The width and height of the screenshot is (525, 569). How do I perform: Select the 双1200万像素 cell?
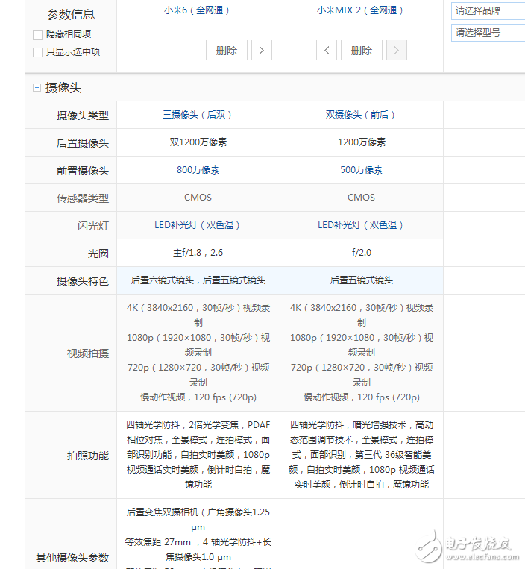click(198, 142)
